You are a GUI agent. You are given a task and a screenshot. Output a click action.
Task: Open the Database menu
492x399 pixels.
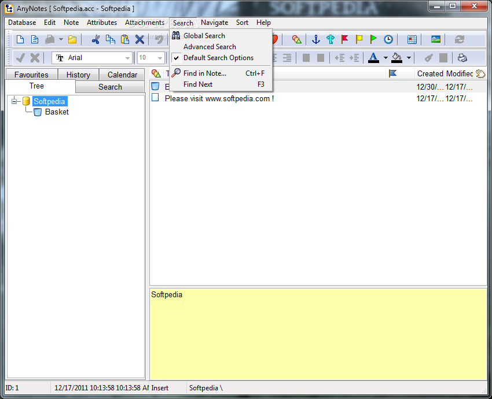(22, 23)
